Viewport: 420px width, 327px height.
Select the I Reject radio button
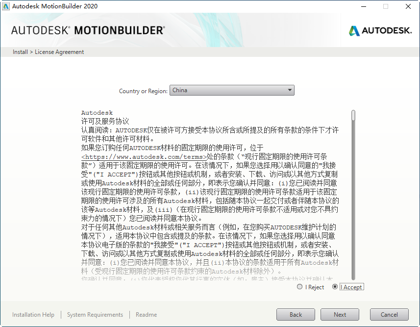(300, 287)
